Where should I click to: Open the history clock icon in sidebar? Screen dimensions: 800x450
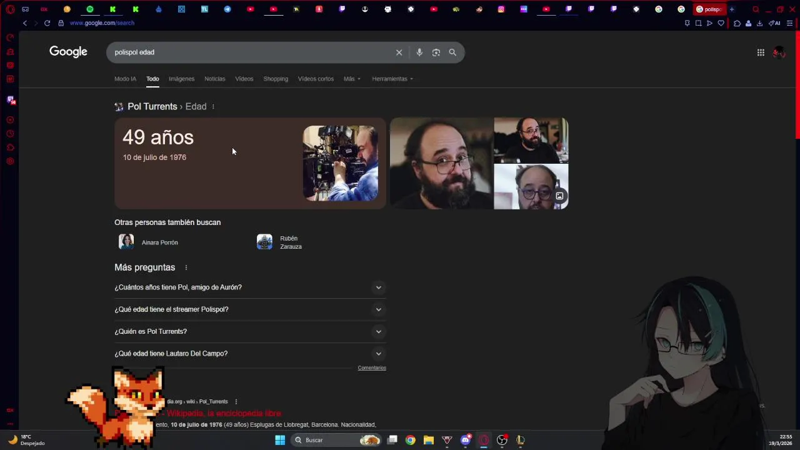(x=10, y=134)
